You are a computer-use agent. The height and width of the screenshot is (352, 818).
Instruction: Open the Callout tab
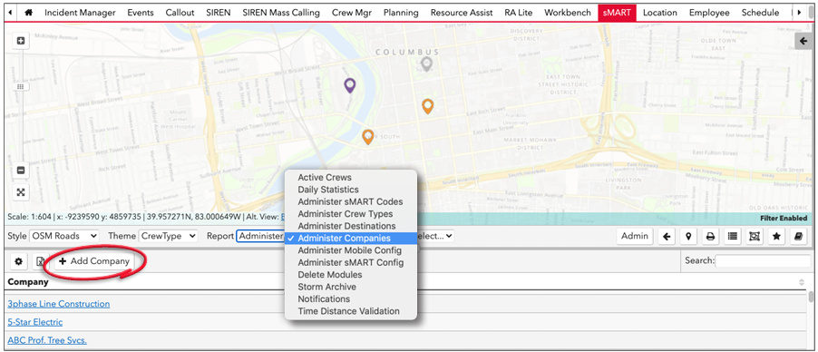point(180,13)
